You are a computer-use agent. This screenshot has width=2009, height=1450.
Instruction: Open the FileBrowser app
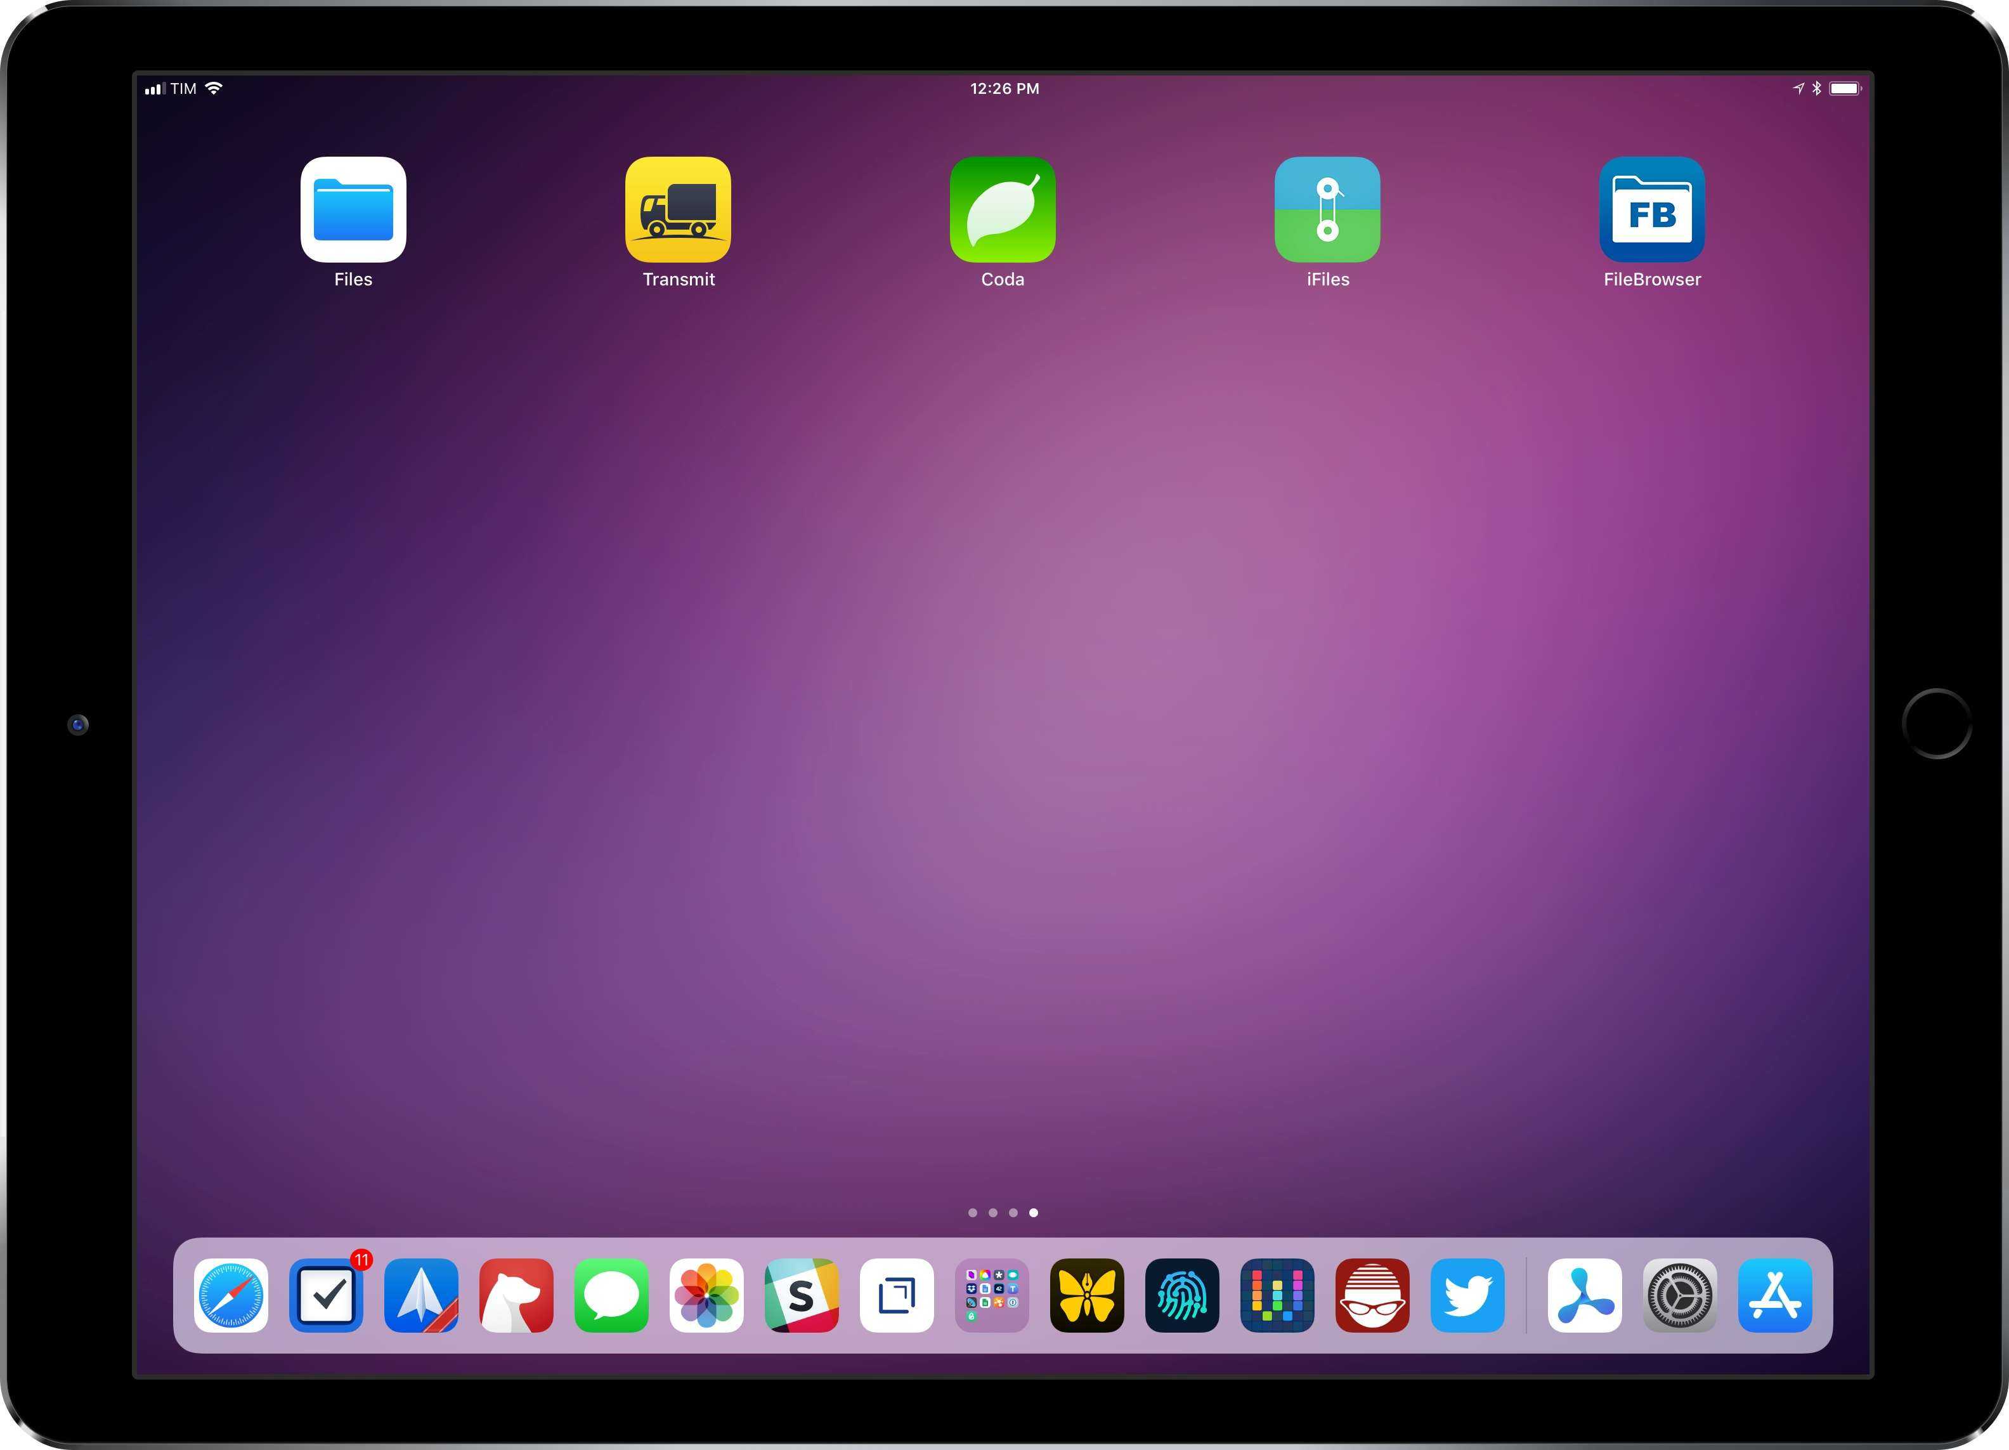1652,210
